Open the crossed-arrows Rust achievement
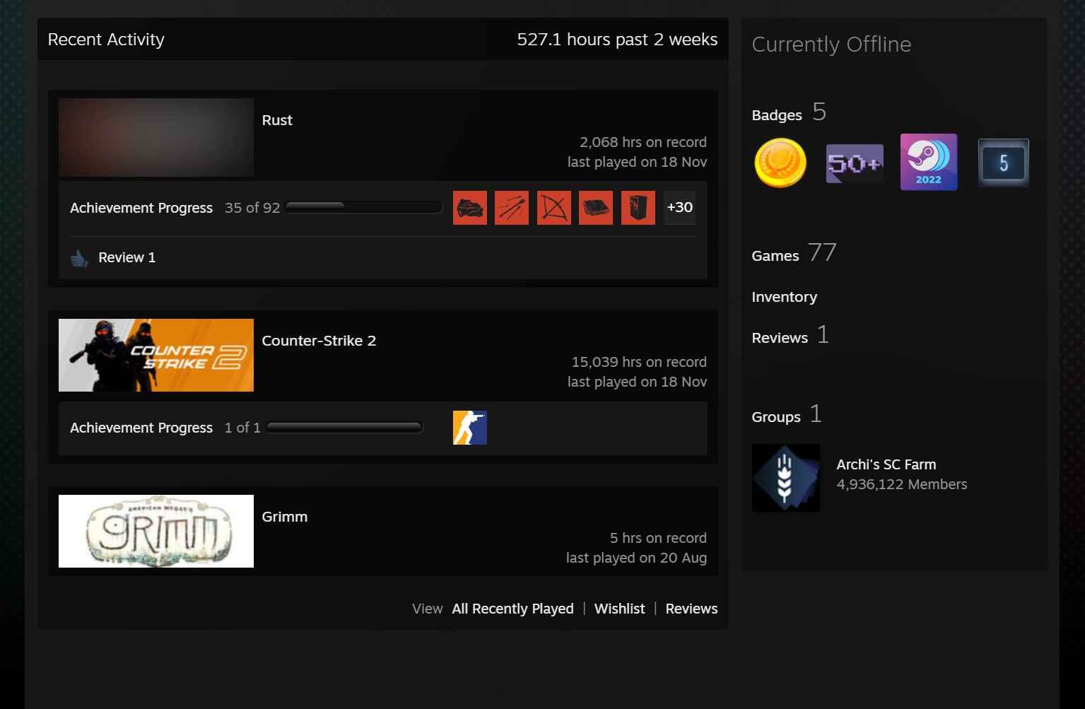Screen dimensions: 1085x709 (553, 207)
